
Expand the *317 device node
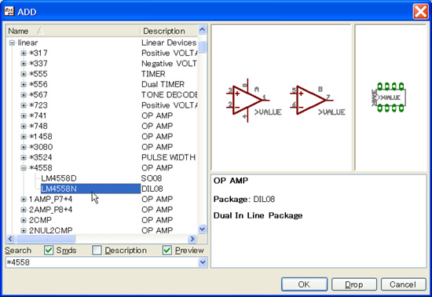(x=24, y=53)
